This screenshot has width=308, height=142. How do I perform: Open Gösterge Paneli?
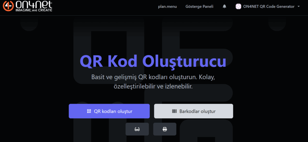click(199, 7)
